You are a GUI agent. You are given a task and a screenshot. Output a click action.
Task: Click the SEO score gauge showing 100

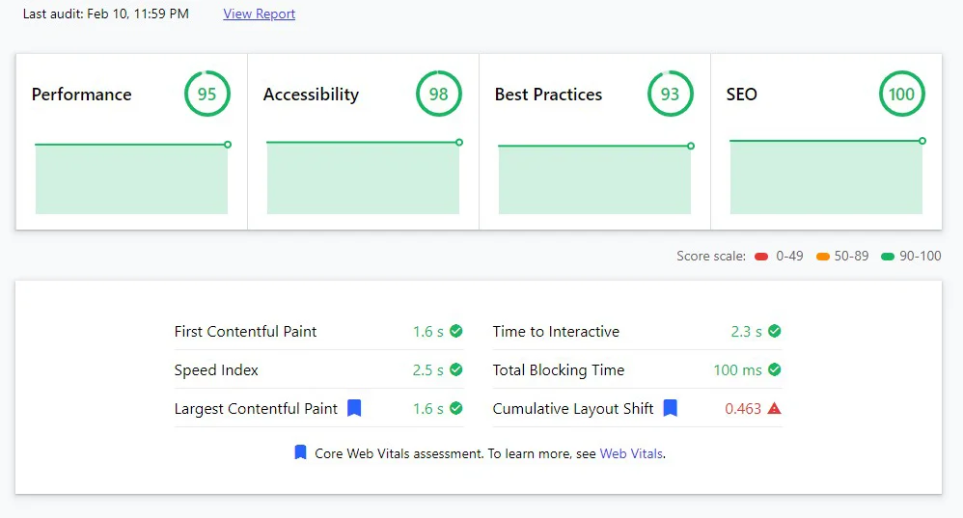point(902,95)
